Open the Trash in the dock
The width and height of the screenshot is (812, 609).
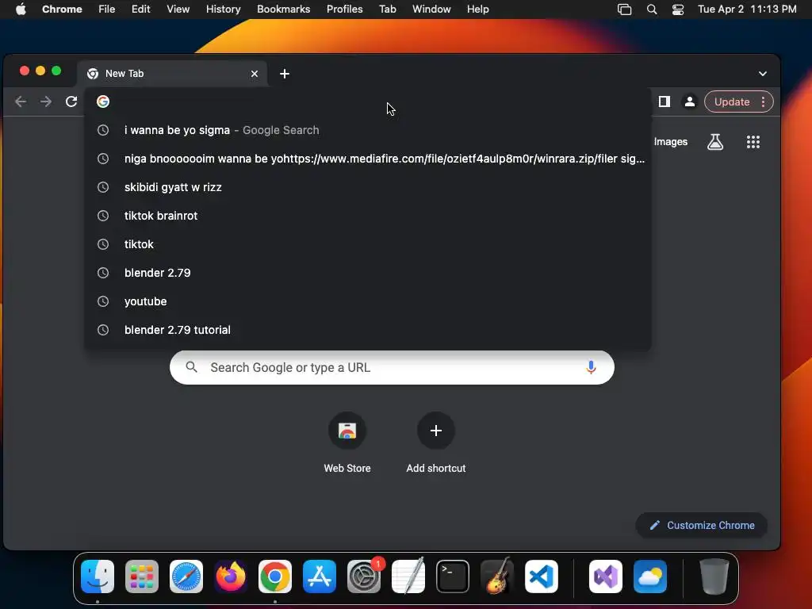(714, 576)
